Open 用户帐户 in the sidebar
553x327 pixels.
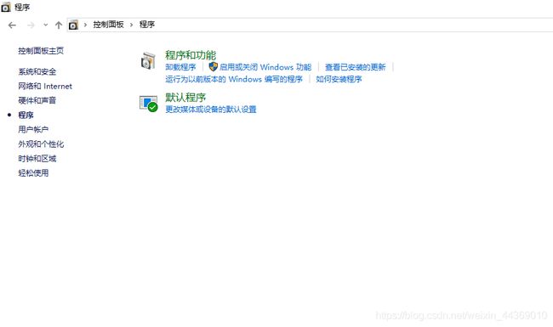pyautogui.click(x=33, y=130)
